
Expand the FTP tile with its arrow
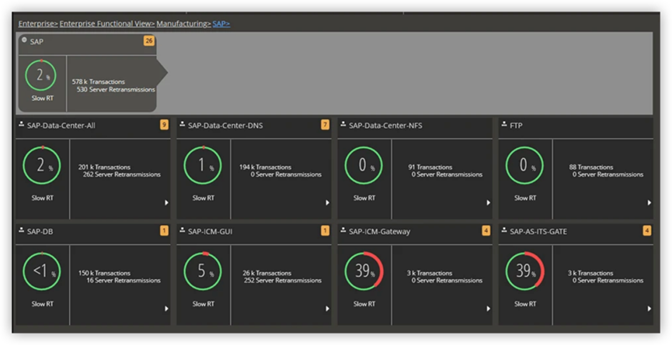click(649, 203)
